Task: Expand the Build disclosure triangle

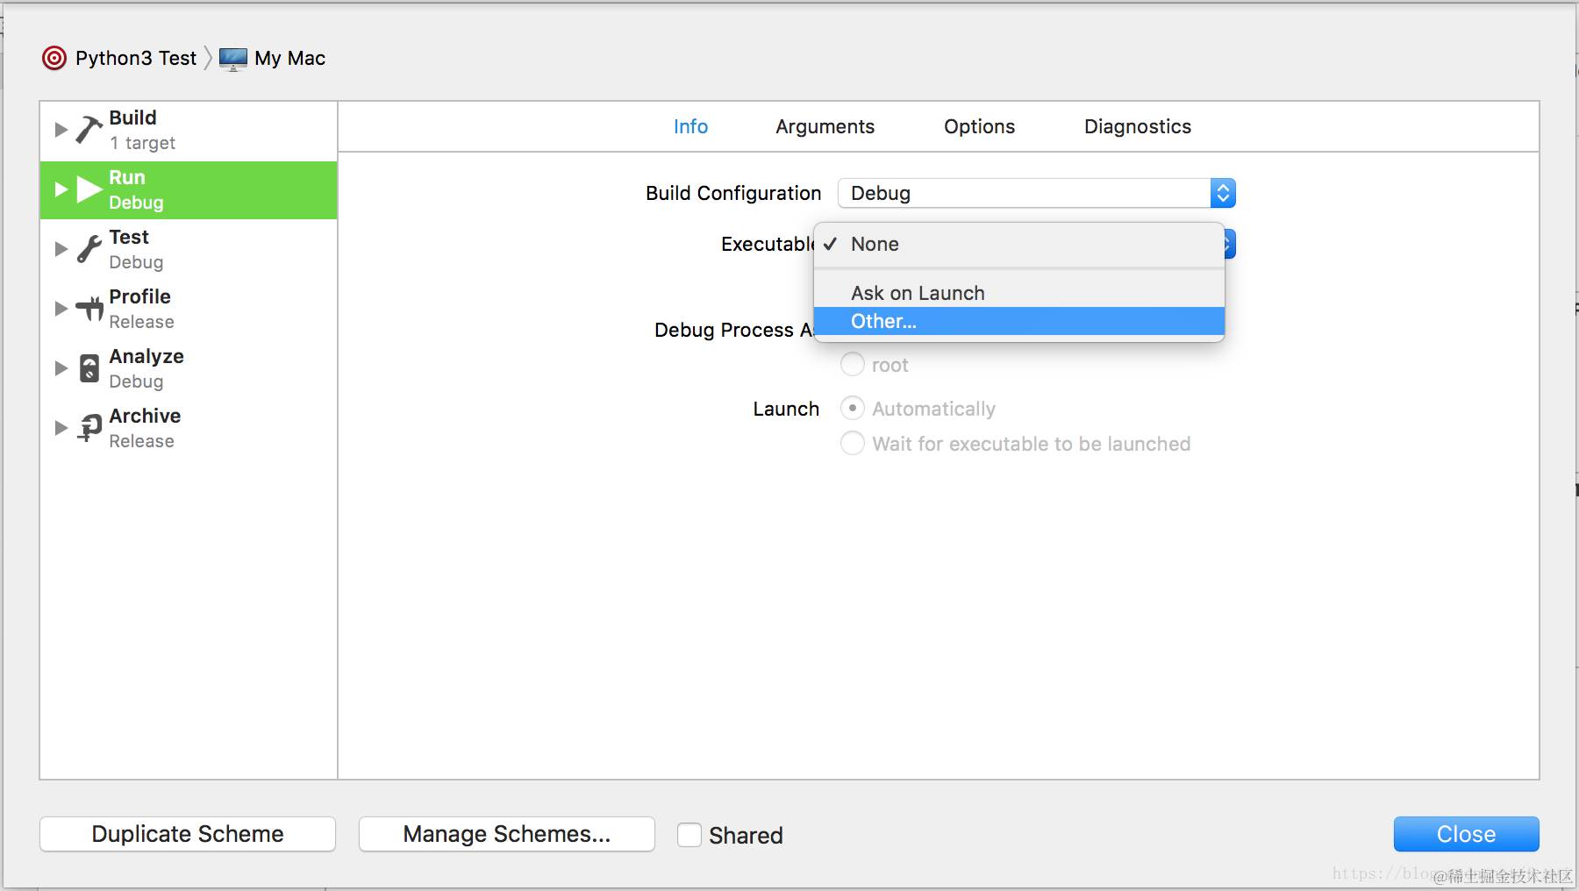Action: pos(61,130)
